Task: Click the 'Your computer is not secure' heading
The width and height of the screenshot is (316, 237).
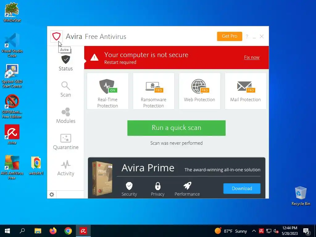Action: tap(146, 55)
